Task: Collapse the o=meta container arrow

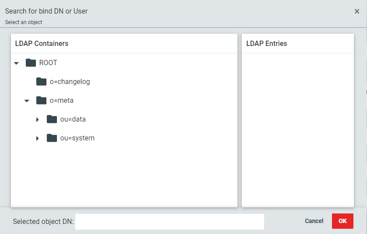Action: (27, 101)
